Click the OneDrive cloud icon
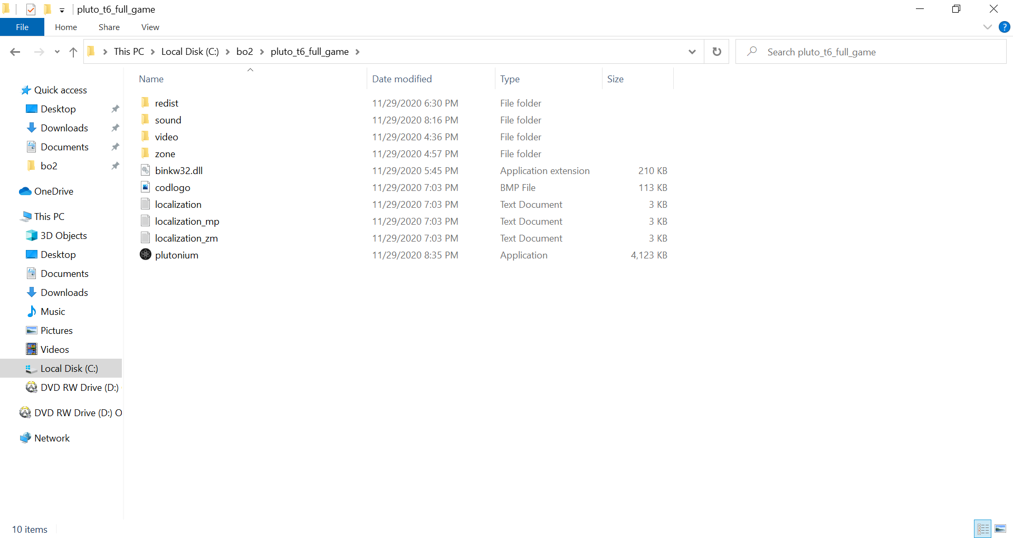This screenshot has height=538, width=1013. pos(25,191)
